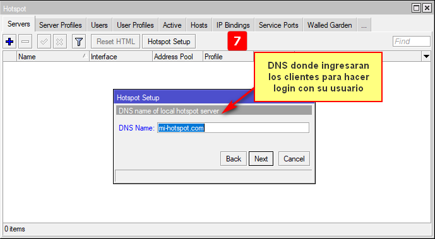The height and width of the screenshot is (239, 435).
Task: Click Next in Hotspot Setup dialog
Action: (x=261, y=159)
